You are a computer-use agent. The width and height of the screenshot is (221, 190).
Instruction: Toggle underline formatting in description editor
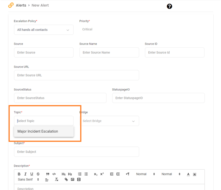tap(32, 174)
